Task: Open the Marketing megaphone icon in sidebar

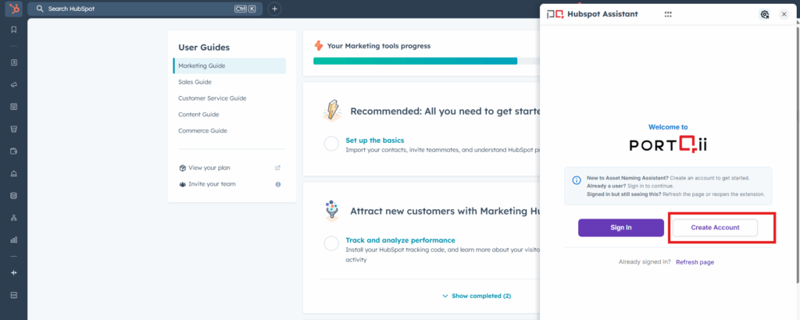Action: pyautogui.click(x=13, y=84)
